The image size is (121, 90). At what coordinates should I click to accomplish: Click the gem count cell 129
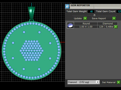101,27
